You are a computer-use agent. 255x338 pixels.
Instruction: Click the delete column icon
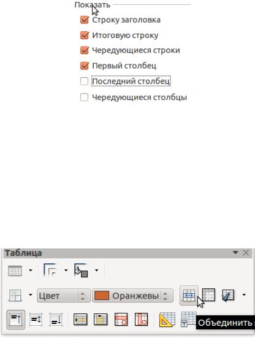[141, 319]
